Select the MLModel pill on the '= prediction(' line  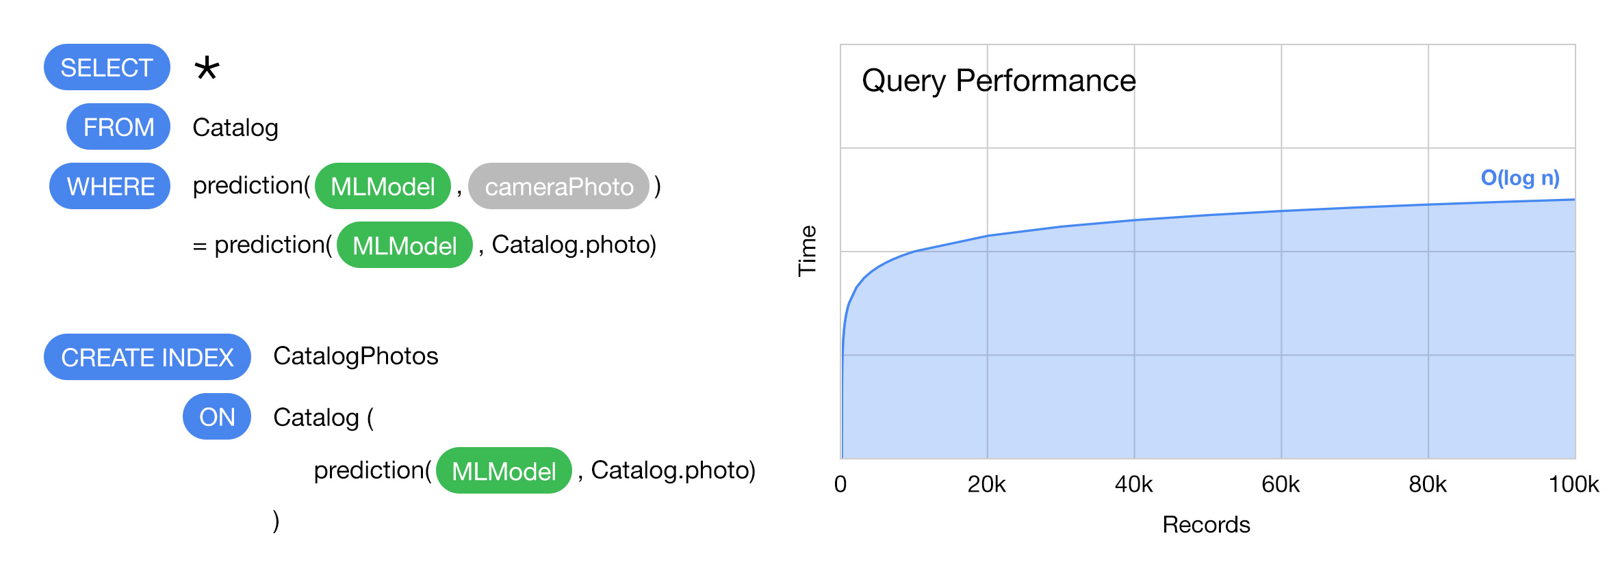404,245
